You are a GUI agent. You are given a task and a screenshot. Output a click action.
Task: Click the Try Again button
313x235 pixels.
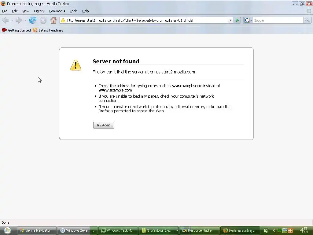[103, 125]
